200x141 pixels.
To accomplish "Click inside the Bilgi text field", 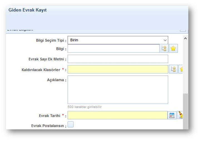I will click(113, 49).
